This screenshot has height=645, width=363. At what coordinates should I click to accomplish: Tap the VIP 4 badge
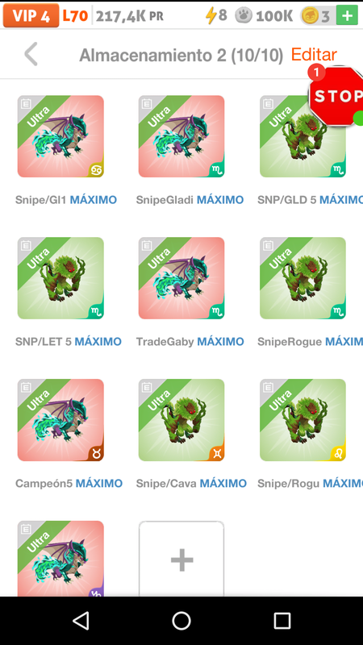[31, 15]
